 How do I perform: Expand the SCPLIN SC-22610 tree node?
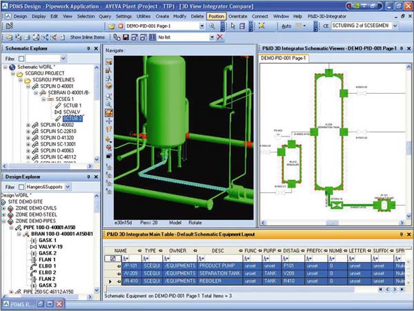tap(28, 131)
